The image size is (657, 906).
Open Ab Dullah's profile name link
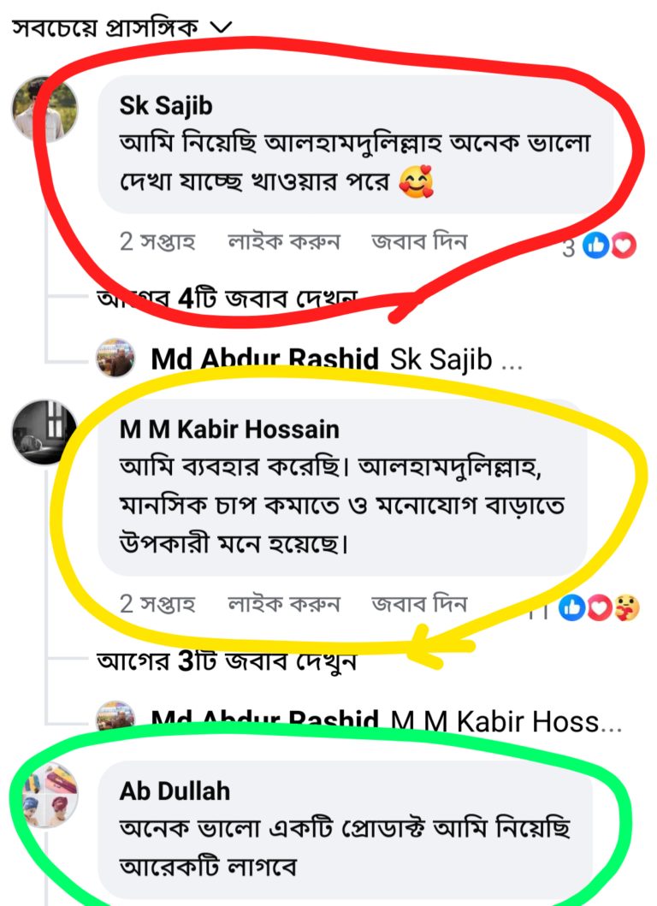click(175, 791)
